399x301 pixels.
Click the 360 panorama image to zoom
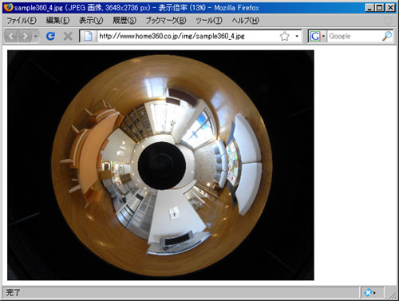(x=160, y=165)
